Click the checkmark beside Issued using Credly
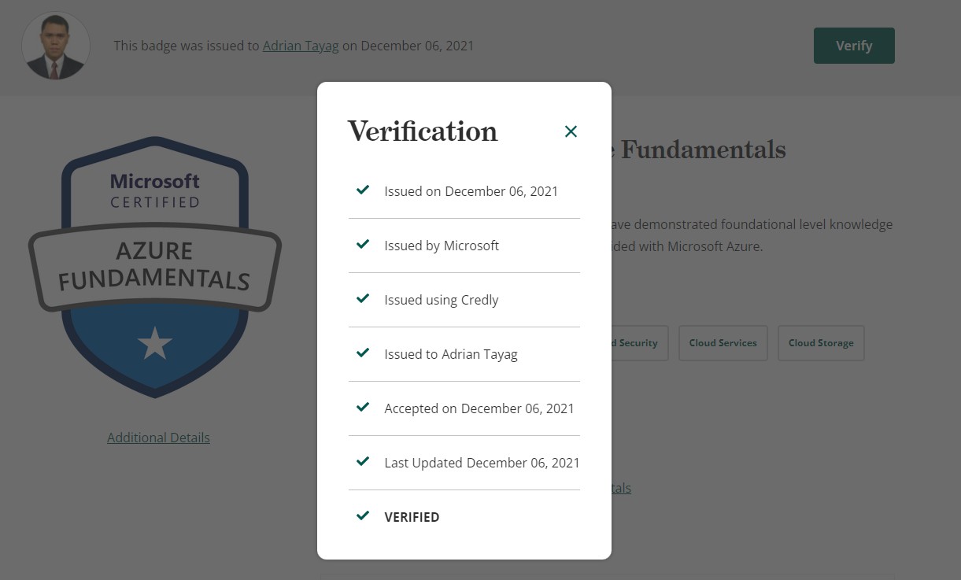The image size is (961, 580). (363, 299)
